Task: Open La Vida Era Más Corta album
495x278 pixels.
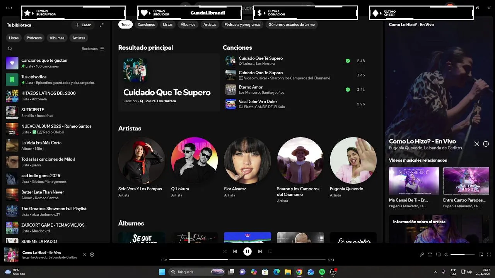Action: 56,145
